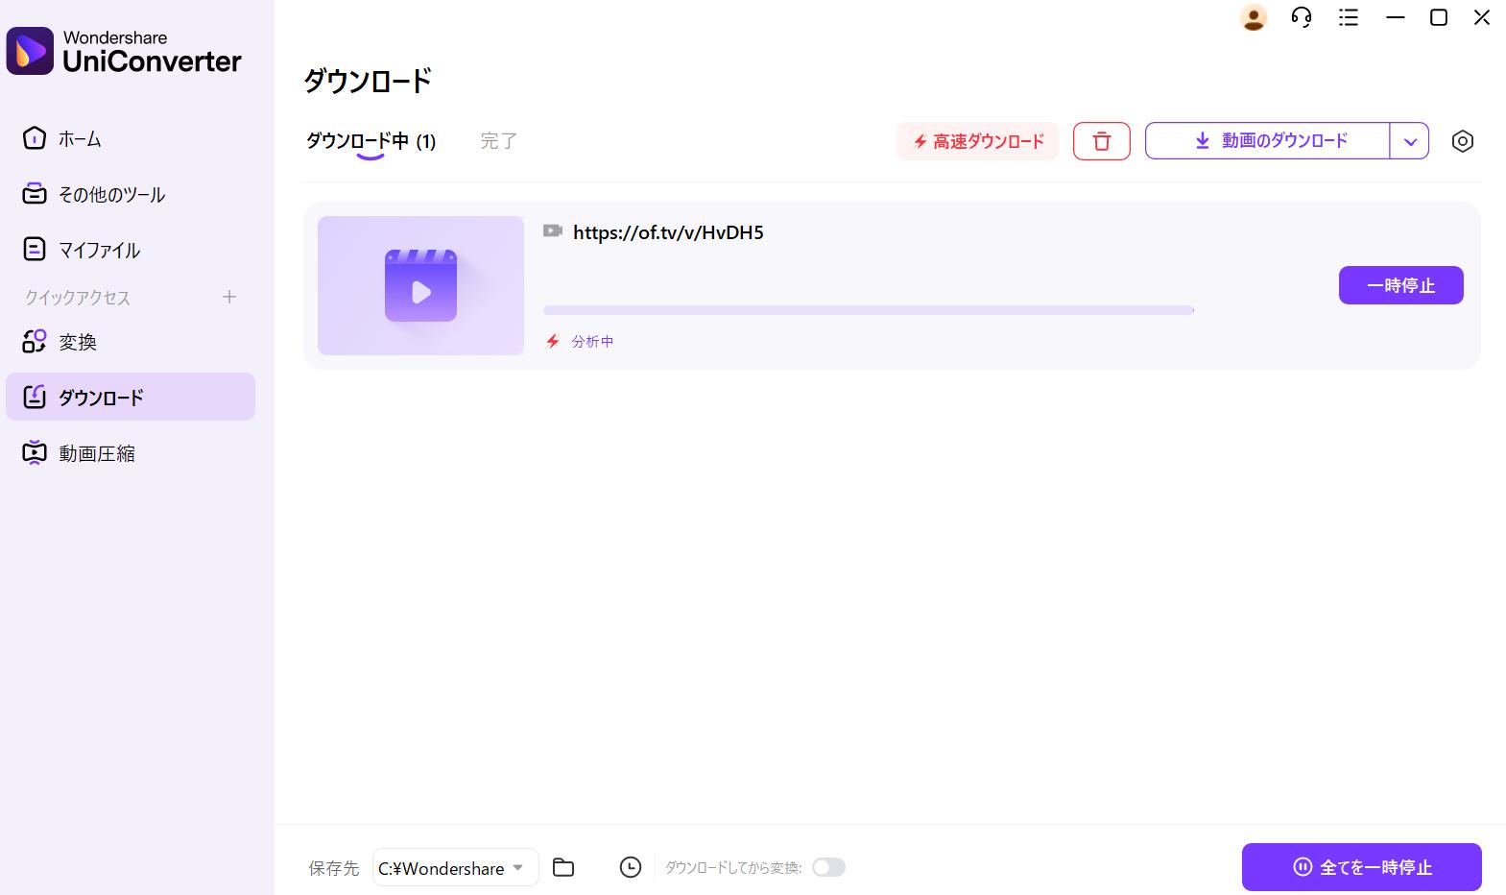Click the クイックアクセス label
Viewport: 1506px width, 895px height.
click(78, 298)
